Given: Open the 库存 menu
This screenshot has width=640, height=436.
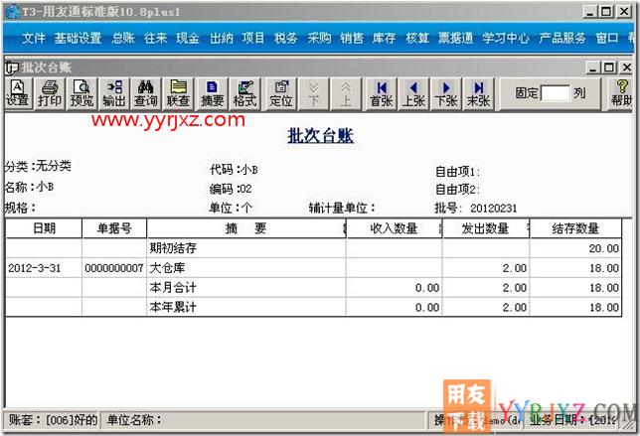Looking at the screenshot, I should coord(384,38).
